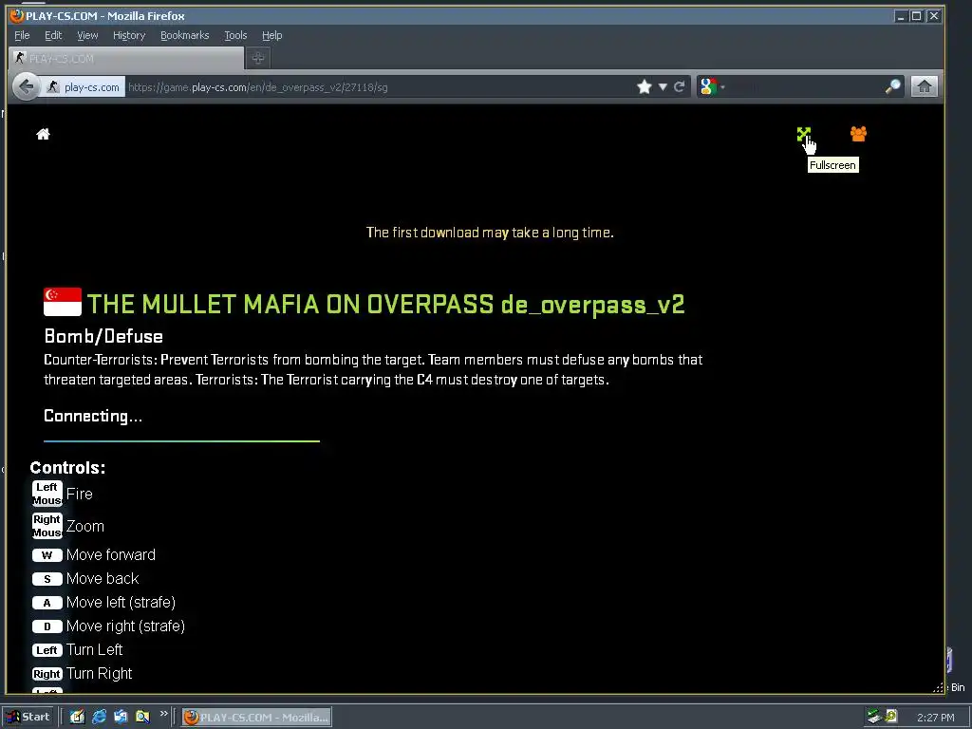Viewport: 972px width, 729px height.
Task: Click the S key icon
Action: pos(47,579)
